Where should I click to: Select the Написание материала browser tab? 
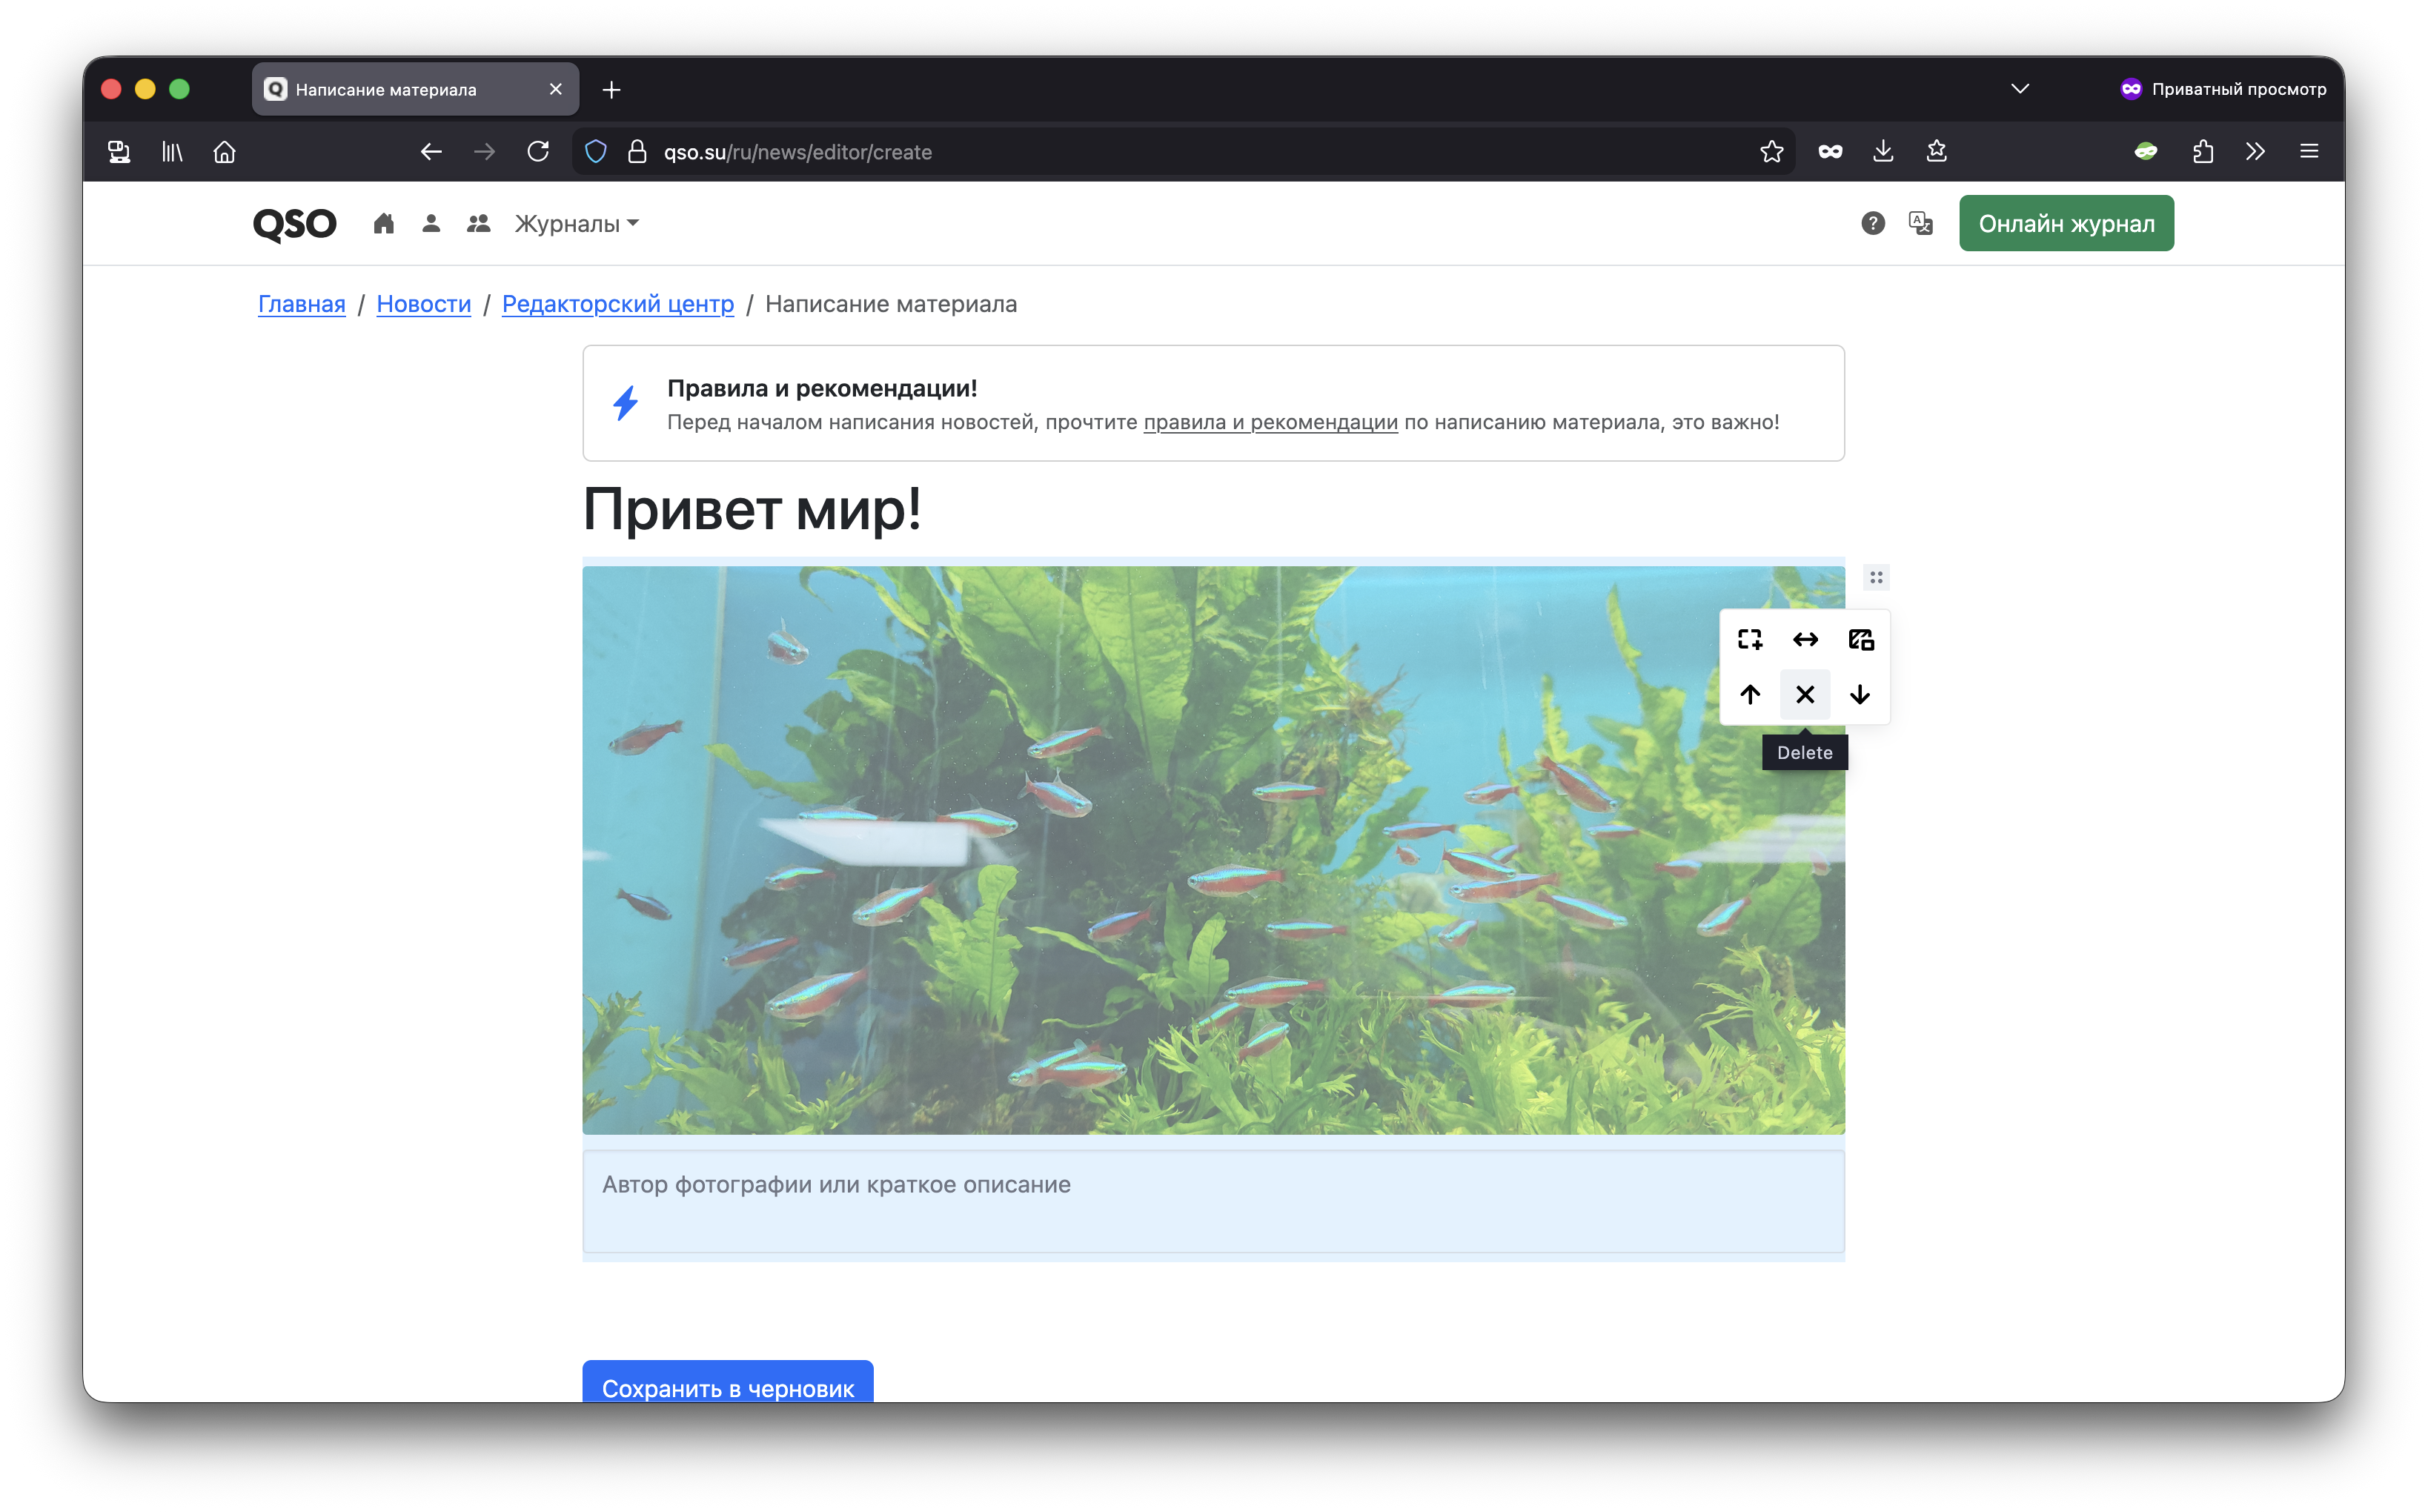pyautogui.click(x=400, y=89)
